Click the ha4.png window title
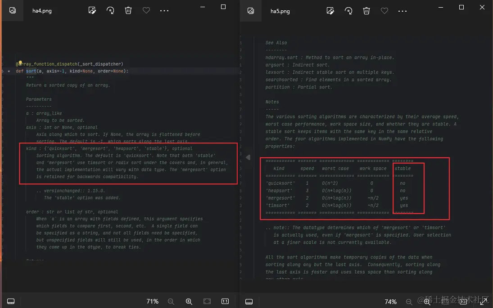Viewport: 493px width, 308px height. (42, 11)
